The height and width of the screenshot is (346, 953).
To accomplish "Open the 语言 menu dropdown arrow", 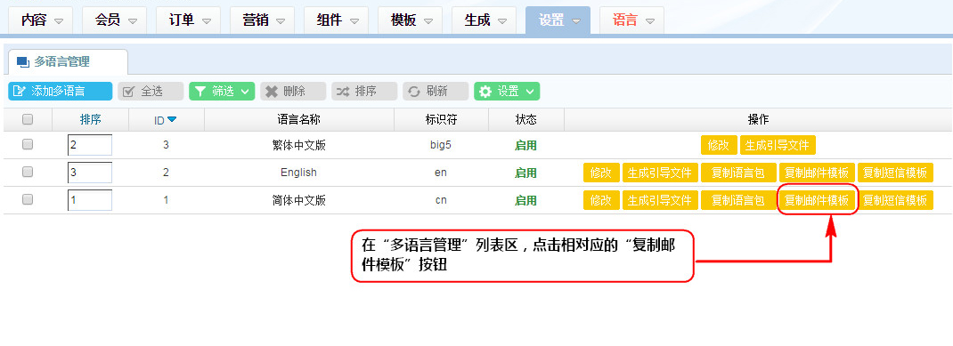I will [650, 21].
